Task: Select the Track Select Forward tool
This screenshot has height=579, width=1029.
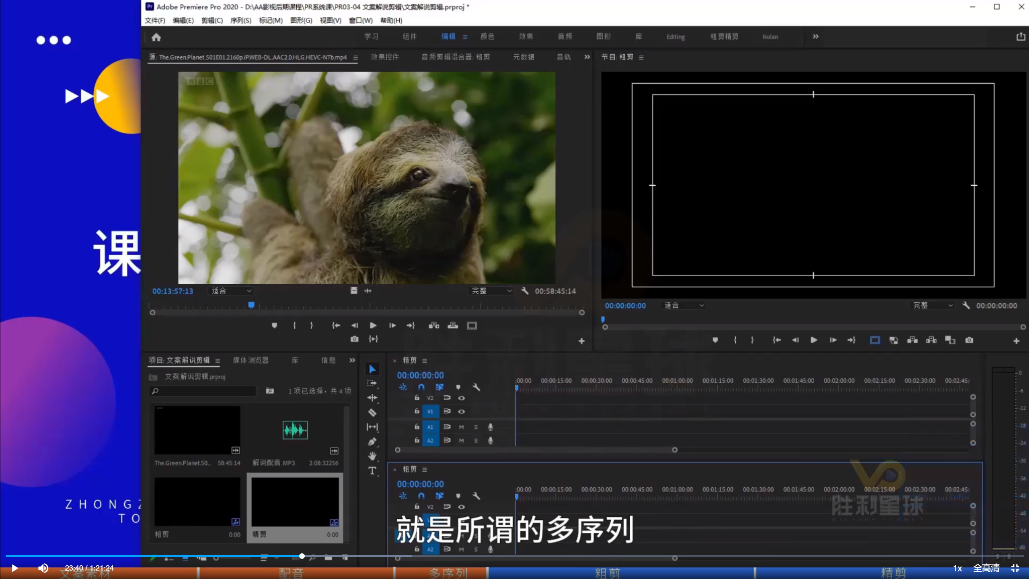Action: (372, 383)
